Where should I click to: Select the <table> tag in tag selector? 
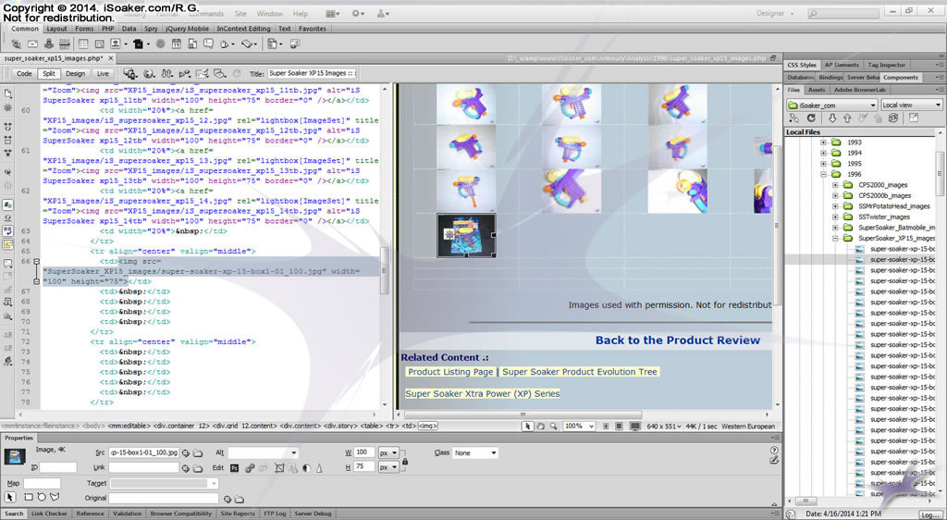pos(373,426)
